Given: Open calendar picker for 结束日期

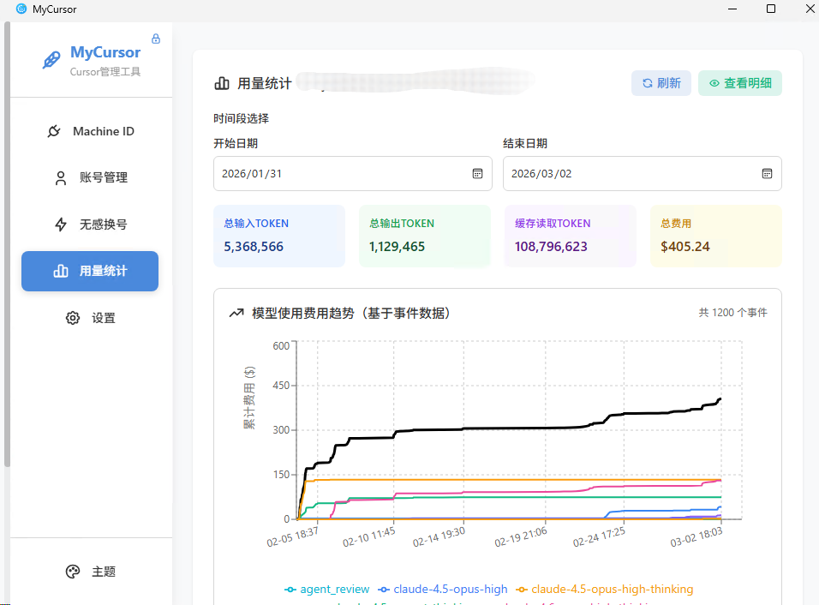Looking at the screenshot, I should [x=768, y=174].
